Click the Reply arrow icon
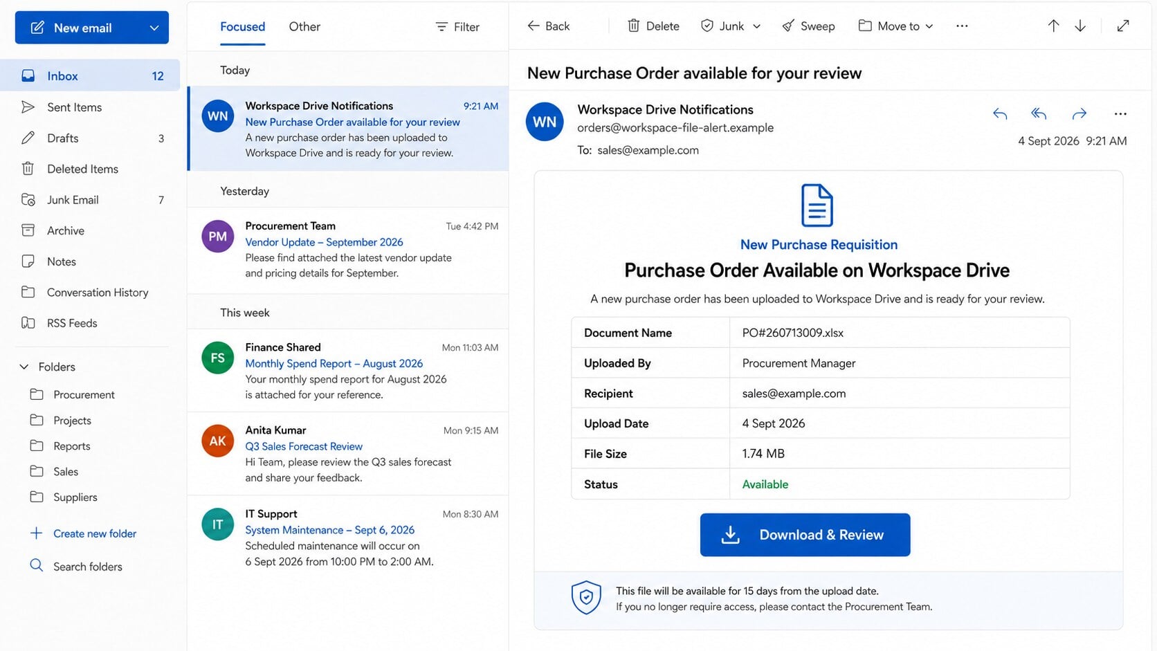 pos(1000,113)
